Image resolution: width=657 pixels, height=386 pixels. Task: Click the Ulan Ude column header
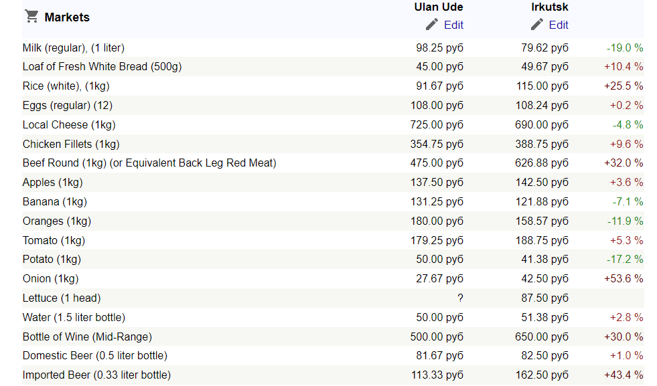coord(439,7)
